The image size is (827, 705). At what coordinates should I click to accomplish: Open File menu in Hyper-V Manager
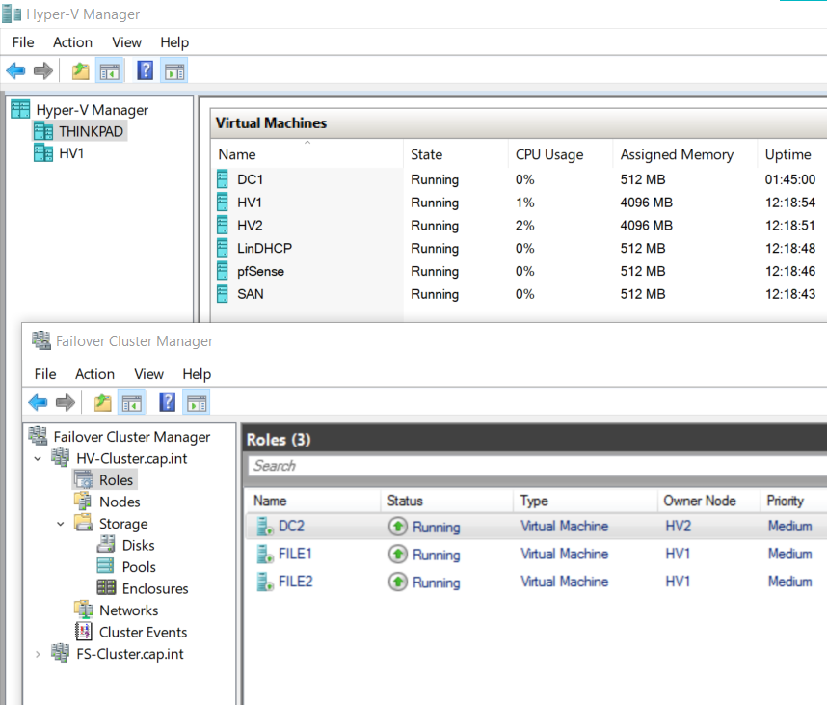coord(23,42)
